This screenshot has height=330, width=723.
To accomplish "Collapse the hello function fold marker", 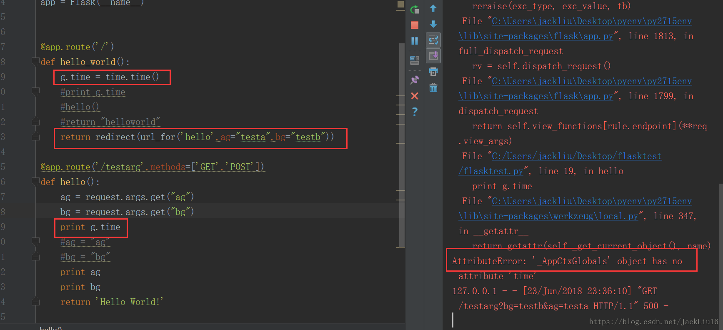I will click(35, 182).
